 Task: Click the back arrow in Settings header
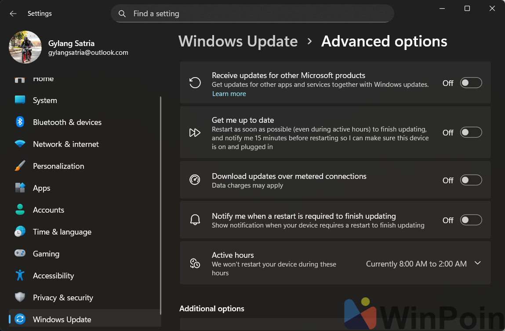[13, 14]
